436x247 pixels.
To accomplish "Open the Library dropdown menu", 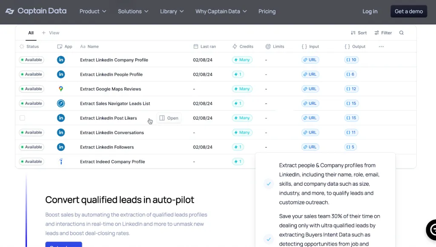I will (172, 11).
